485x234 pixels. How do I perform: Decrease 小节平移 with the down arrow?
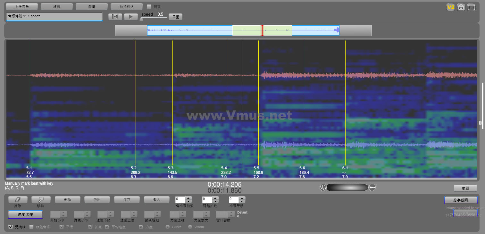click(x=242, y=201)
